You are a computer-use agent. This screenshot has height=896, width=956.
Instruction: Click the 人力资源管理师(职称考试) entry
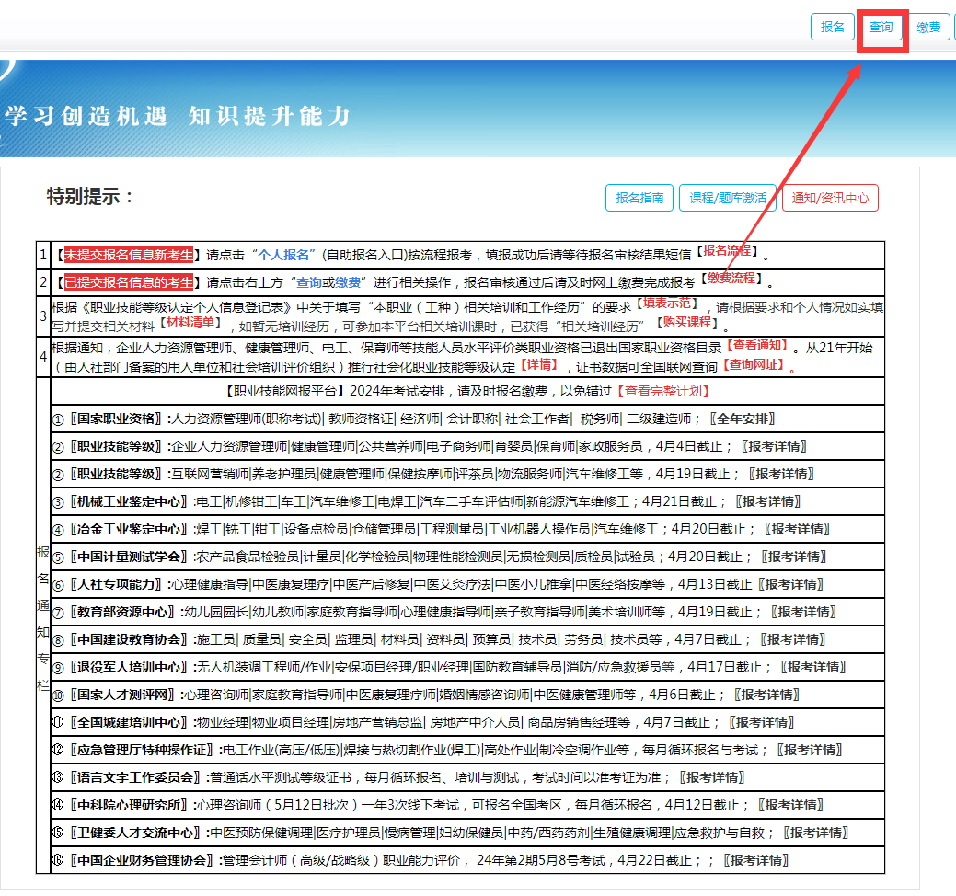pyautogui.click(x=247, y=419)
